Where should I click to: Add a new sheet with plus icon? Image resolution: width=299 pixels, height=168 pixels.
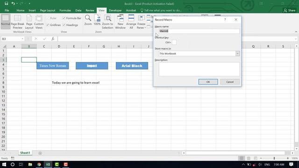[x=40, y=153]
